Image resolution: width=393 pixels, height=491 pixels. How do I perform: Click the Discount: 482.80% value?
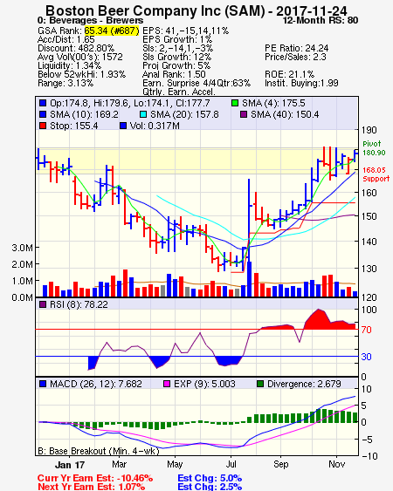76,48
